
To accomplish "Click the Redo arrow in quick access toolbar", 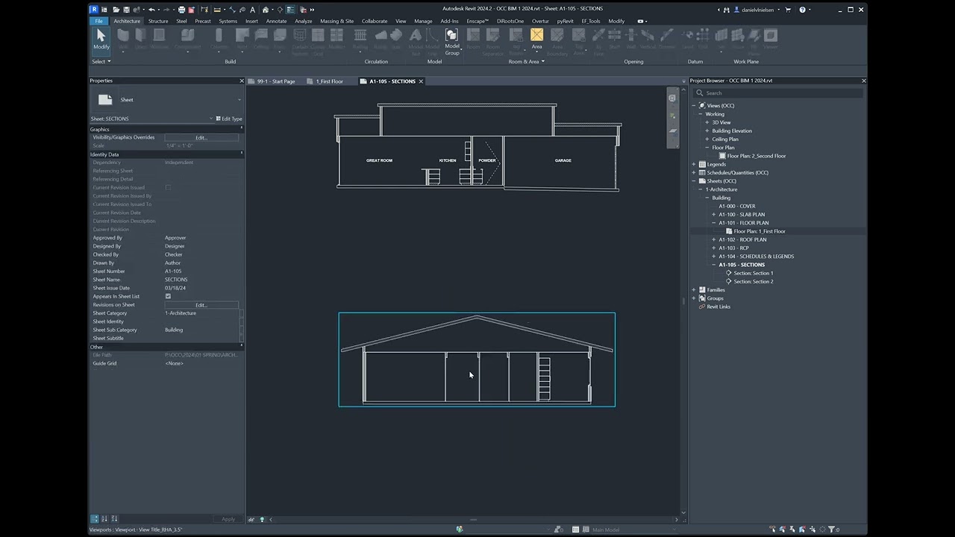I will click(x=166, y=10).
